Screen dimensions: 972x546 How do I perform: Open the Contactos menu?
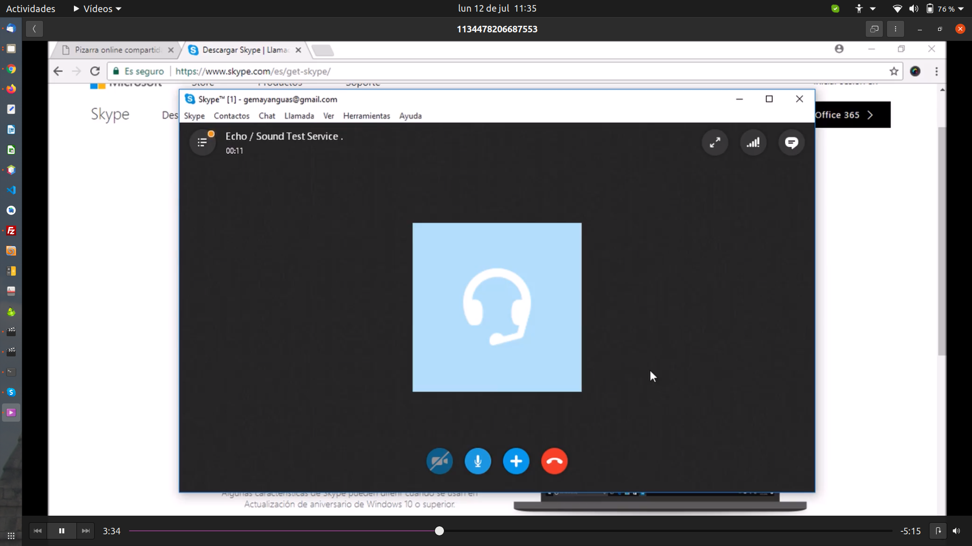231,116
